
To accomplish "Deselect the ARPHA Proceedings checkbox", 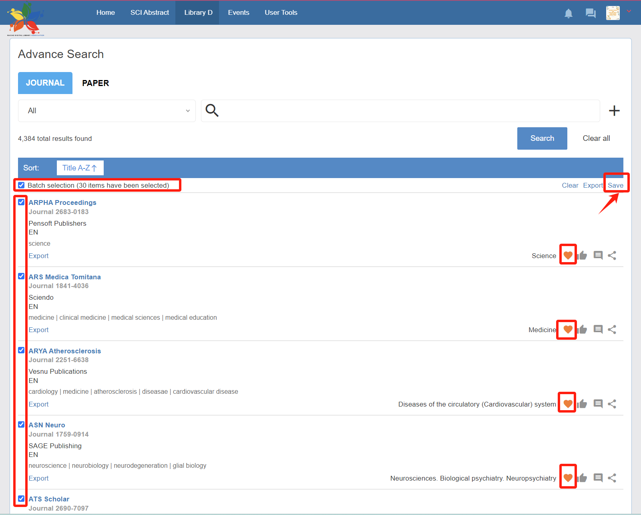I will click(22, 202).
